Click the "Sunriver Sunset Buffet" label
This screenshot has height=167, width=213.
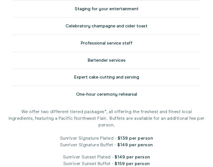pyautogui.click(x=87, y=164)
